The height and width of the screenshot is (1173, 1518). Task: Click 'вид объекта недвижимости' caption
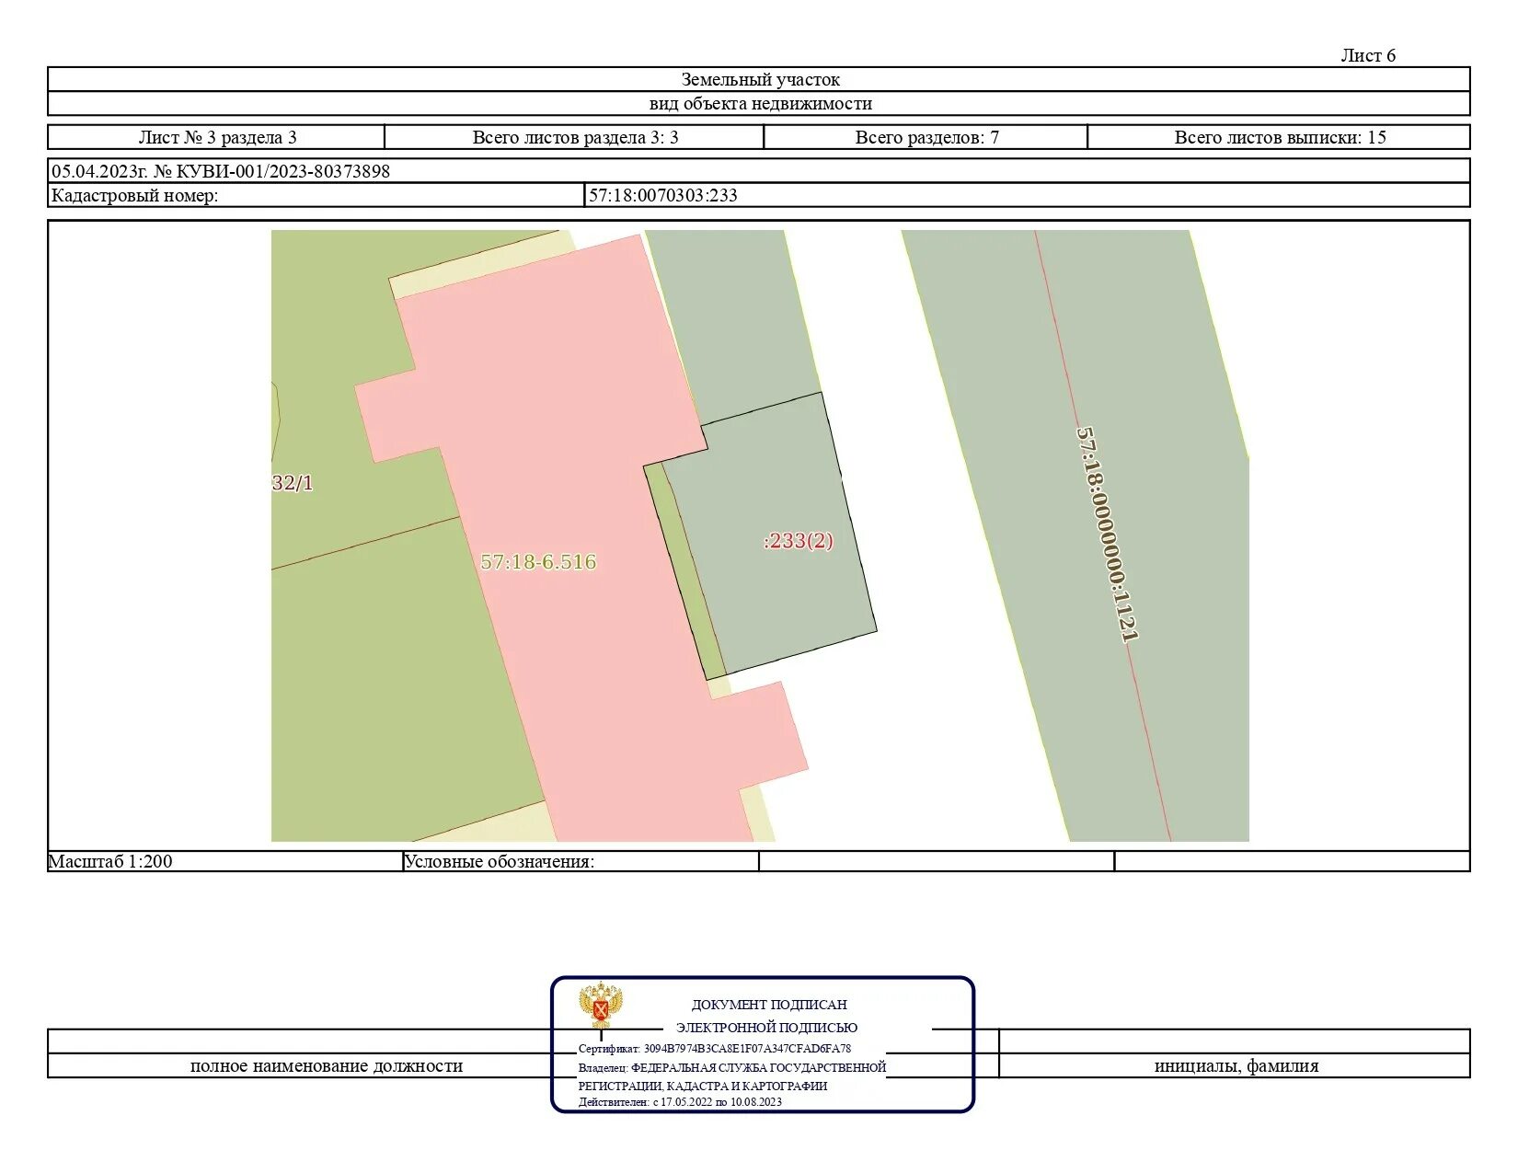(760, 103)
